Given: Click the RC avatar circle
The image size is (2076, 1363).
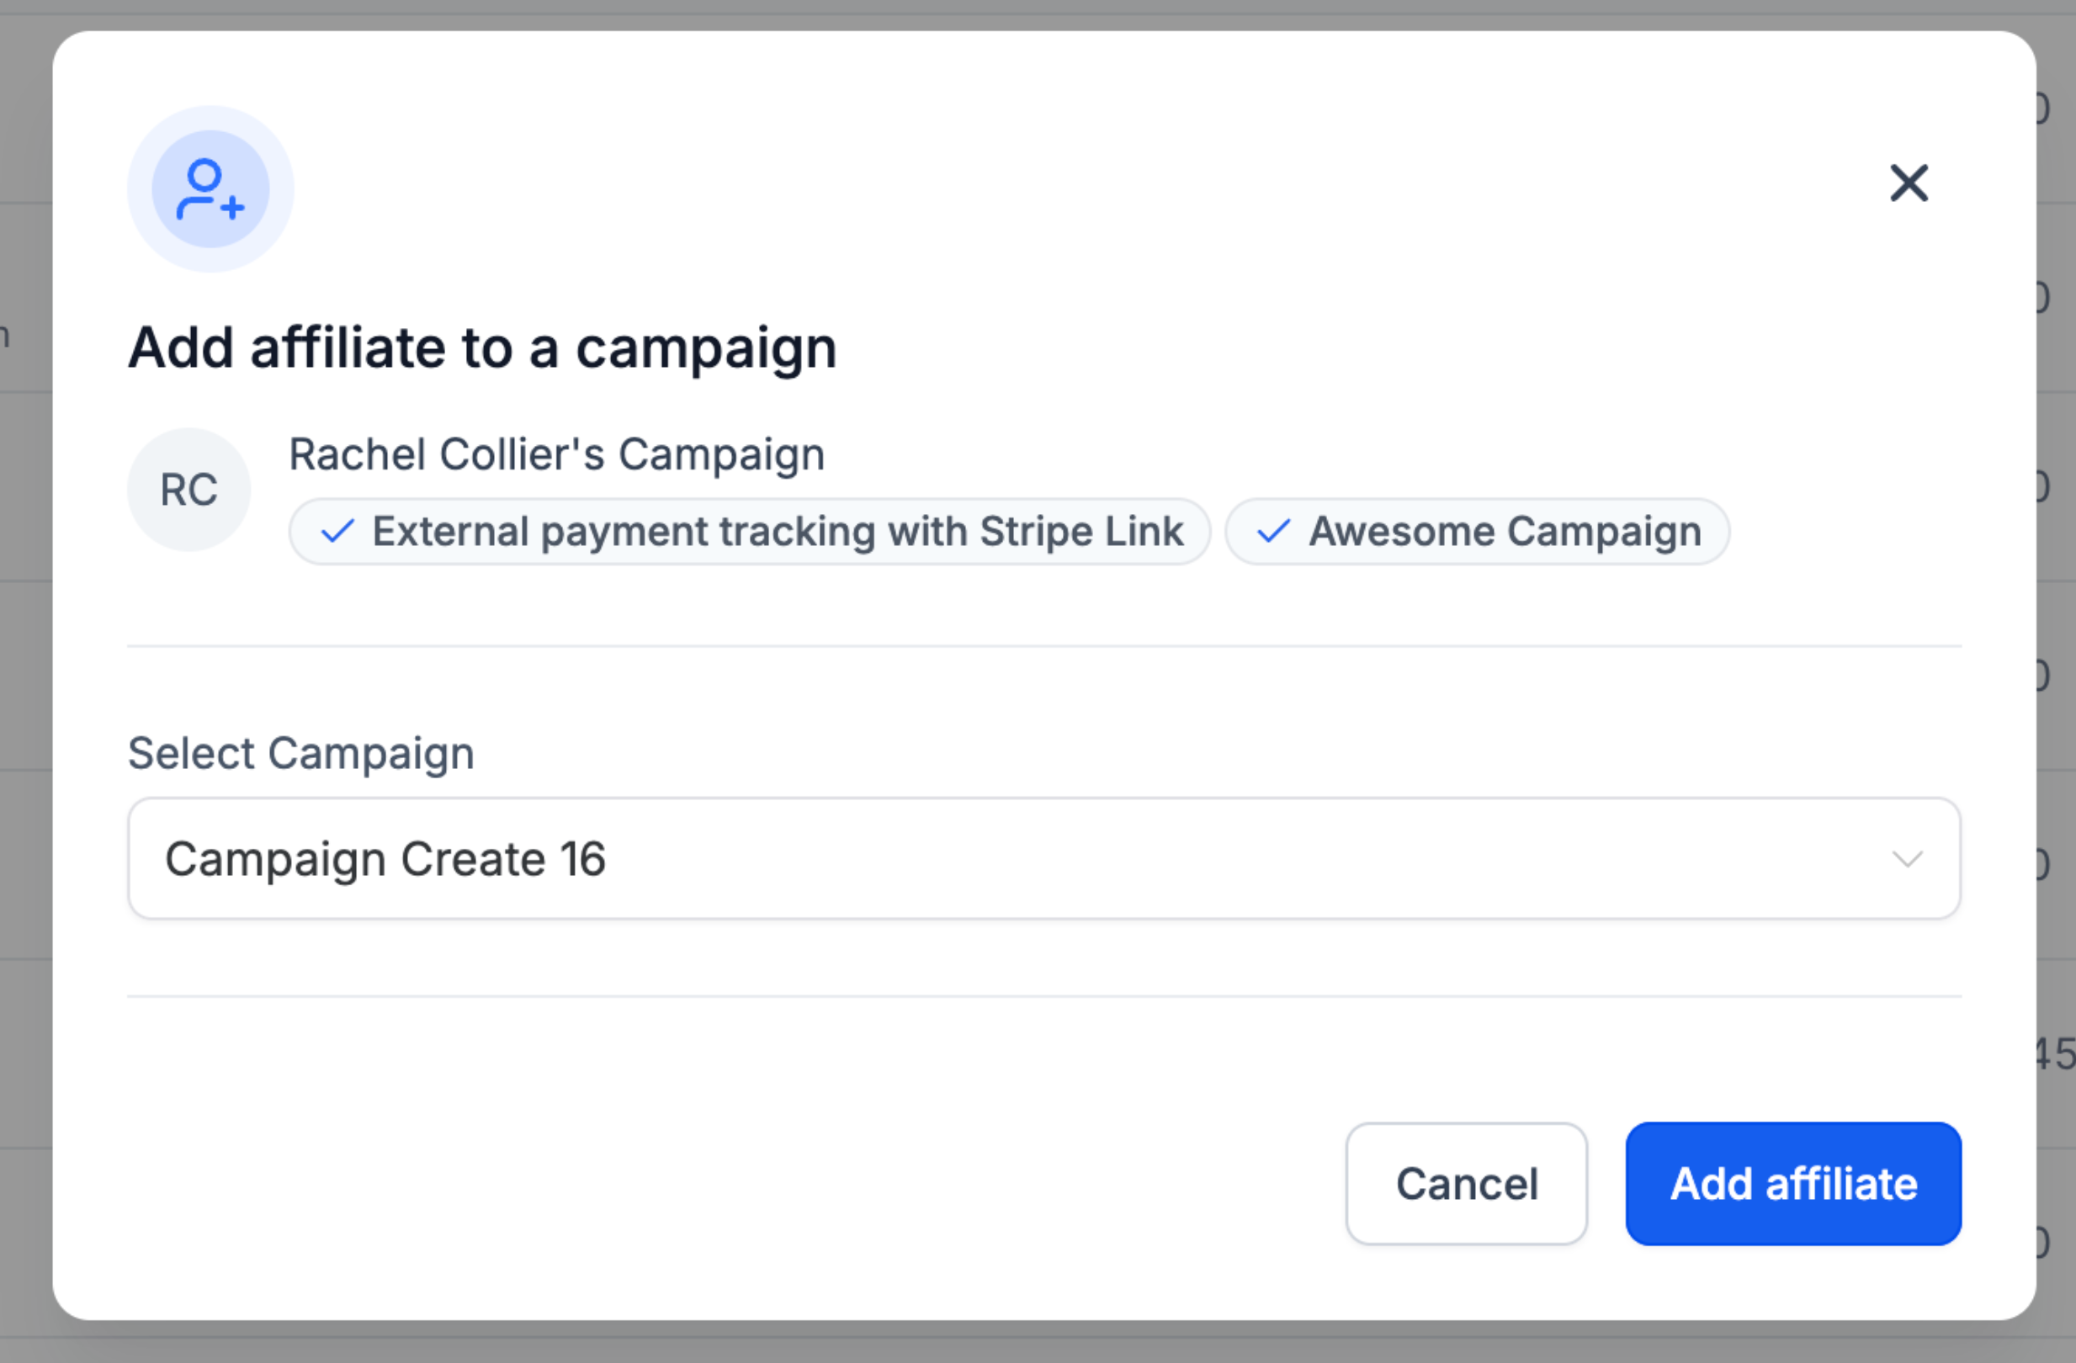Looking at the screenshot, I should click(189, 489).
